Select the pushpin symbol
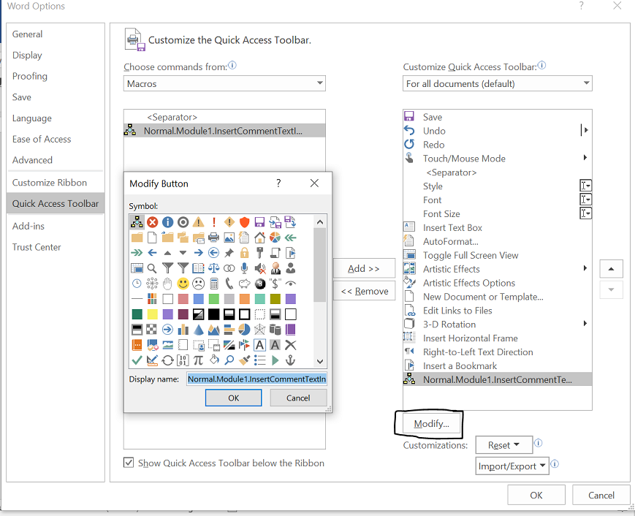Viewport: 635px width, 516px height. [229, 253]
